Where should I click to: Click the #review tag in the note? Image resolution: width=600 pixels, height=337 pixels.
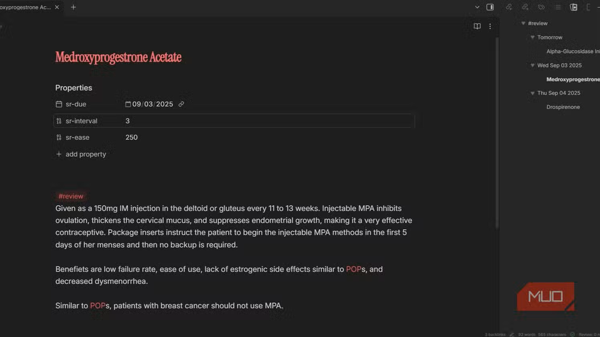71,196
